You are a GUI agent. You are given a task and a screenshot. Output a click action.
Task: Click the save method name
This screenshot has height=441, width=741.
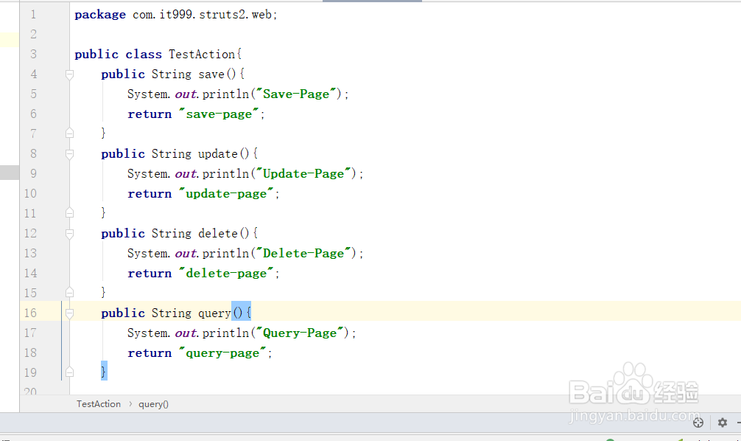click(211, 74)
